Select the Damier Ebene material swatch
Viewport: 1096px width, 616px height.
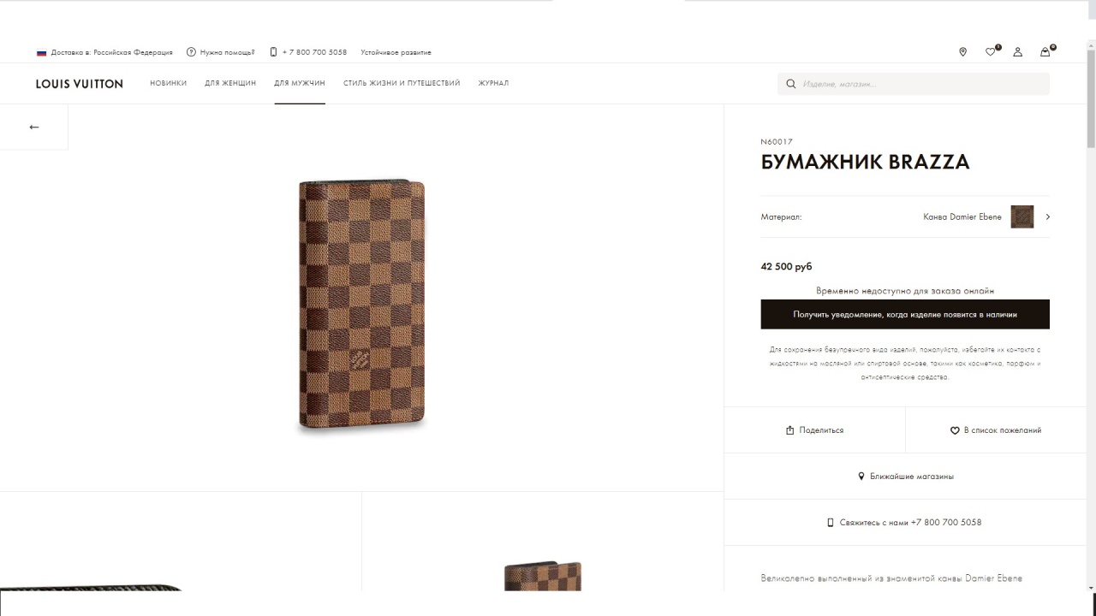(1022, 217)
